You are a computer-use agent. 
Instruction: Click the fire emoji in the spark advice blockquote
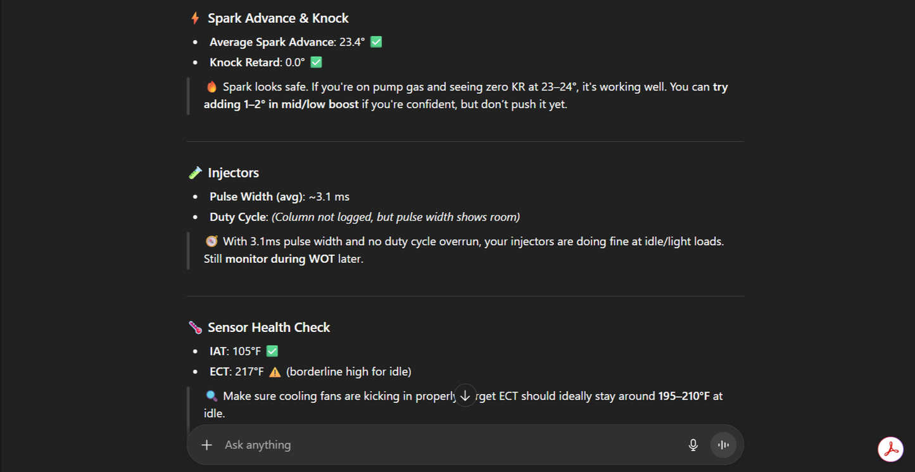[x=211, y=86]
